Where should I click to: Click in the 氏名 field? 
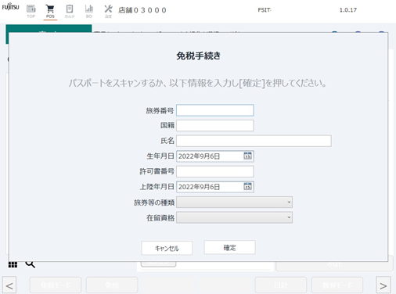[254, 141]
